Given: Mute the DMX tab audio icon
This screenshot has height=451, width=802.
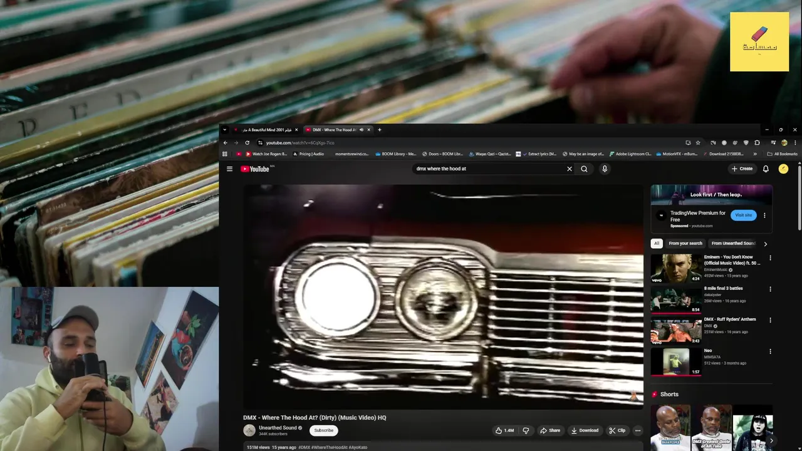Looking at the screenshot, I should [x=362, y=130].
